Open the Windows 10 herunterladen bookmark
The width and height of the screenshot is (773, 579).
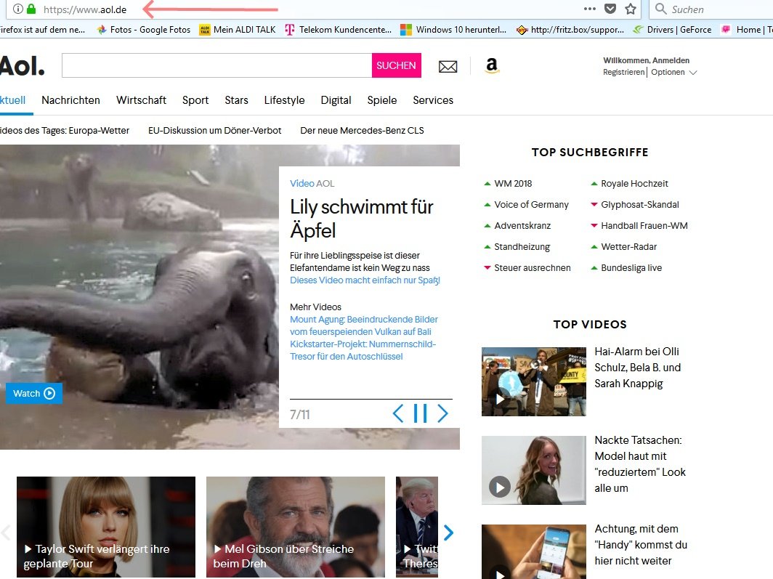pyautogui.click(x=453, y=30)
